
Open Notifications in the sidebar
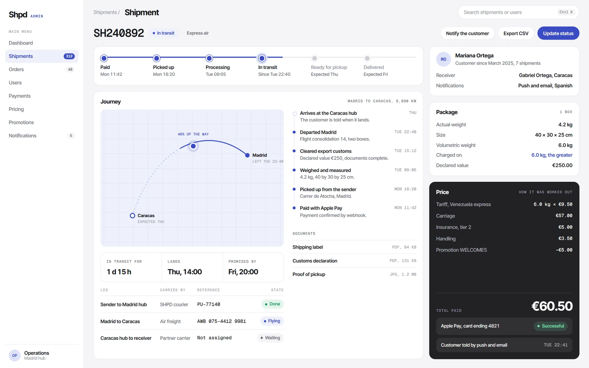[x=42, y=136]
